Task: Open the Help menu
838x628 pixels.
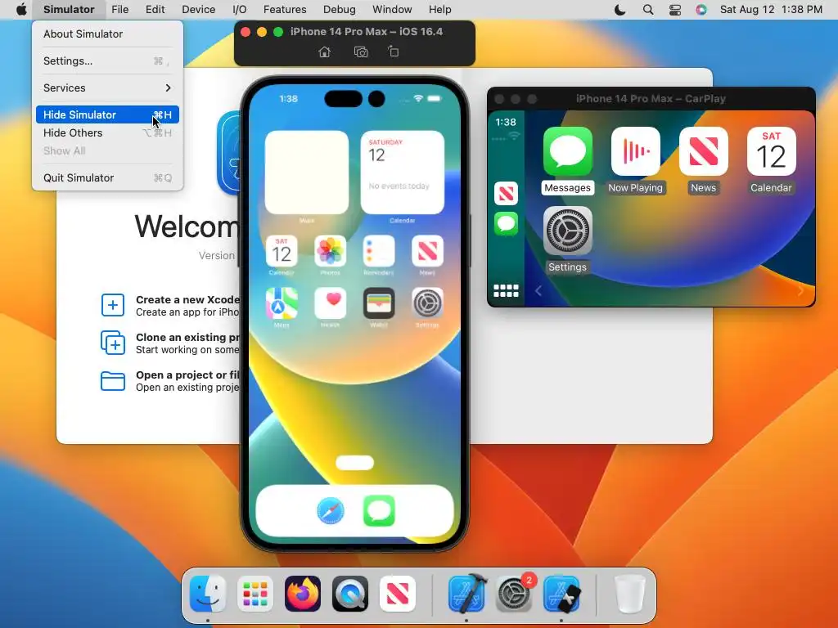Action: tap(439, 10)
